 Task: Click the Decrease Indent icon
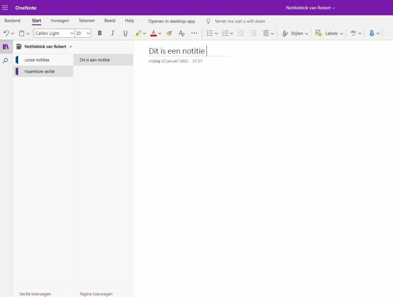[x=241, y=33]
